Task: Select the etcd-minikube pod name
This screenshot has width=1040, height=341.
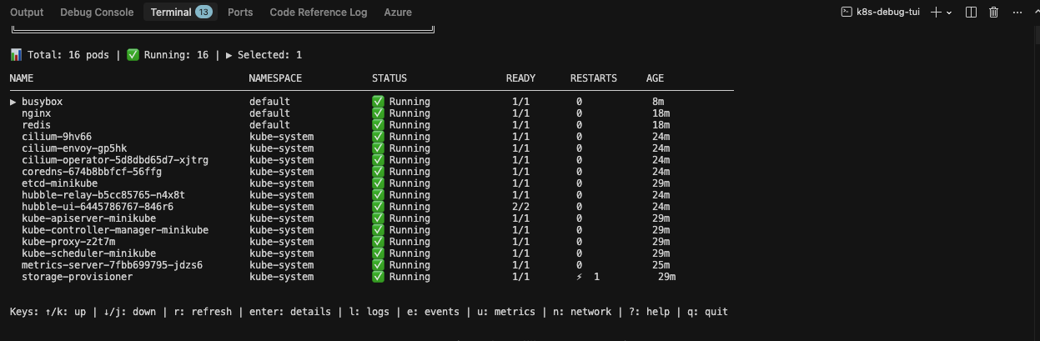Action: click(60, 183)
